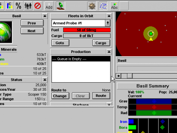This screenshot has height=133, width=177.
Task: Click the Route button
Action: 101,96
